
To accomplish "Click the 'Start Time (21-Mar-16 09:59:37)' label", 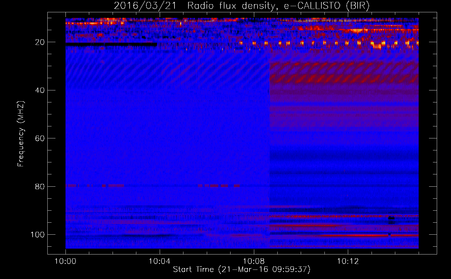I will pyautogui.click(x=242, y=270).
